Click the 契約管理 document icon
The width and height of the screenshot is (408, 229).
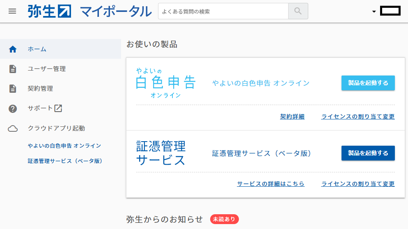13,89
